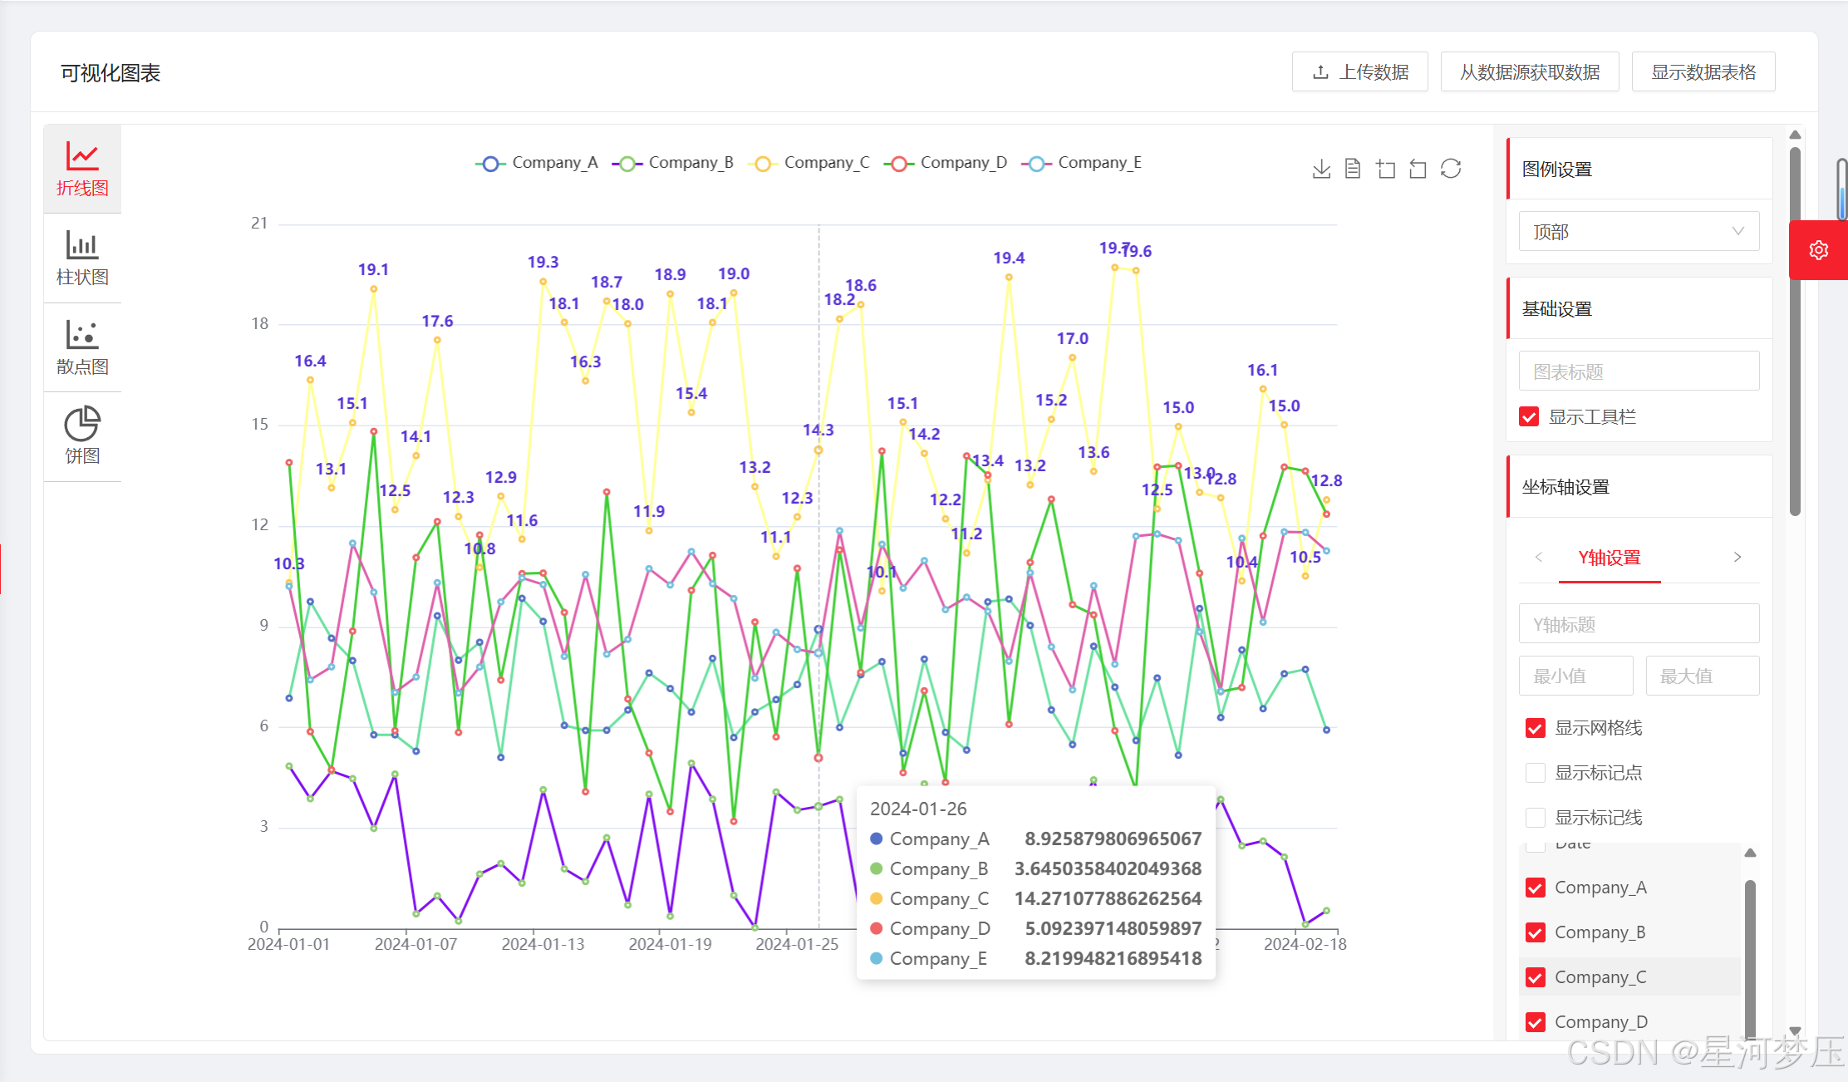Click the save-as-image download icon
Viewport: 1848px width, 1082px height.
click(1321, 169)
